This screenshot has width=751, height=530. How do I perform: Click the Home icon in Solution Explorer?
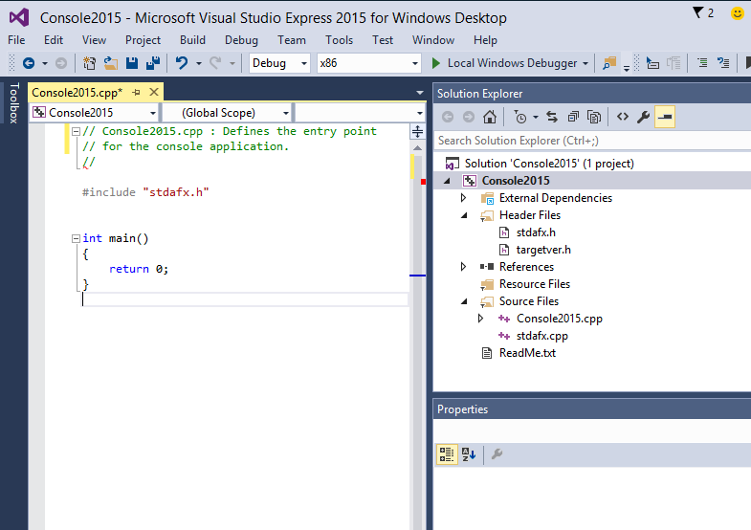point(490,117)
